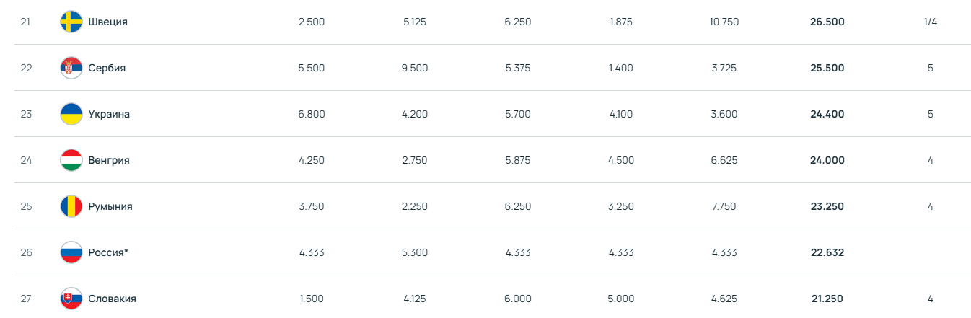This screenshot has width=971, height=318.
Task: Open the Россия* country link
Action: [108, 252]
